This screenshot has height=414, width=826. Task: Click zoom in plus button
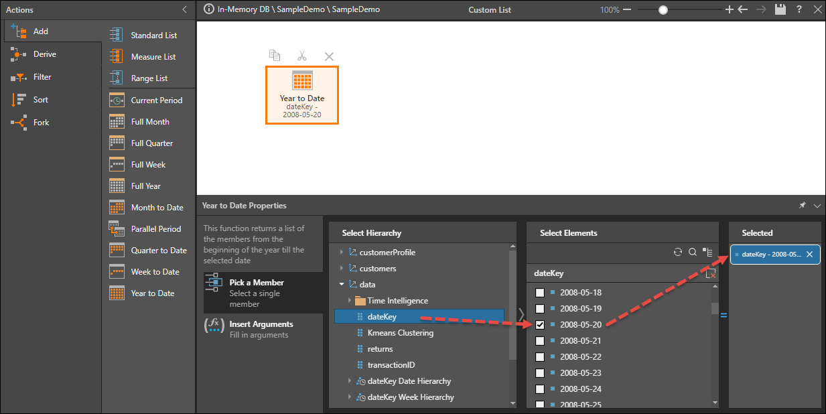[x=730, y=10]
